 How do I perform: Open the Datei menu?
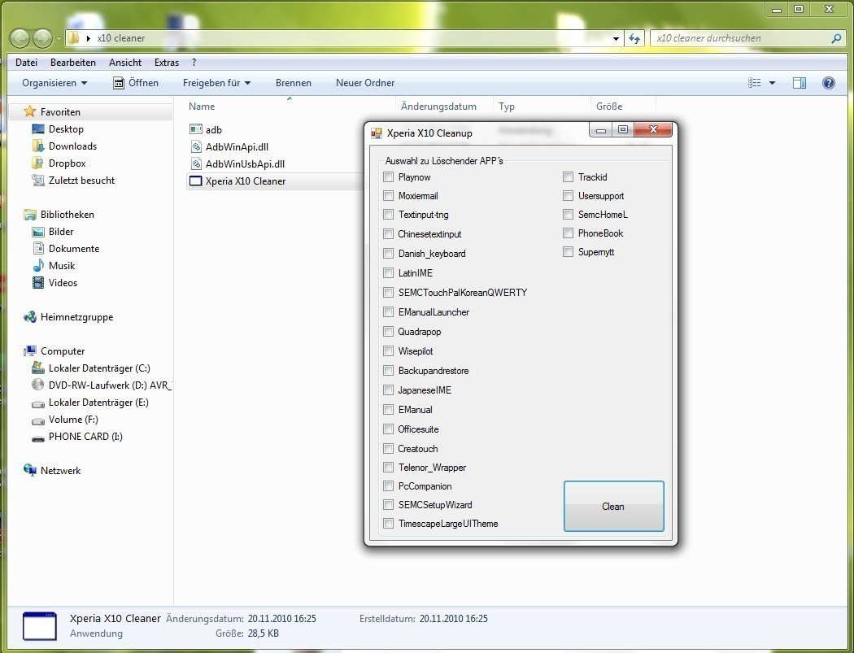pyautogui.click(x=26, y=63)
